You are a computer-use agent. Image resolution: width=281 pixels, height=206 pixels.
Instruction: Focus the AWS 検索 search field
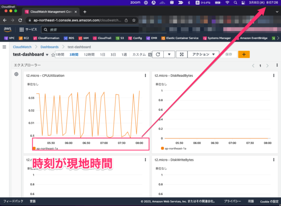click(90, 29)
